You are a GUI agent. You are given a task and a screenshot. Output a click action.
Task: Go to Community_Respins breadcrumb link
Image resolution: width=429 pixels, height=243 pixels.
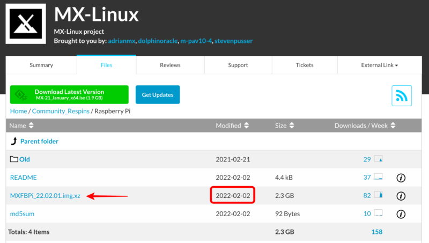pos(61,111)
